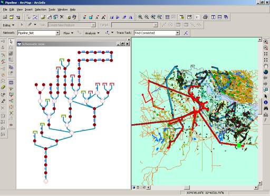Select the Zoom Out tool in top toolbar
Screen dimensions: 270x196
(x=147, y=17)
